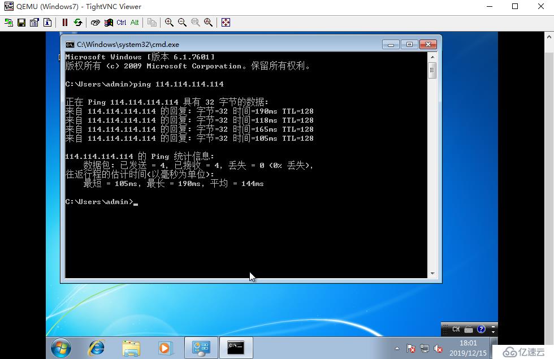Save connection info with floppy icon
The height and width of the screenshot is (359, 554).
coord(21,23)
